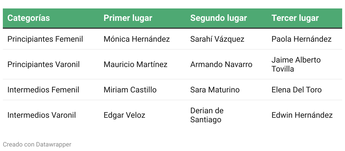The height and width of the screenshot is (151, 345).
Task: Click the Armando Navarro cell
Action: [x=221, y=64]
